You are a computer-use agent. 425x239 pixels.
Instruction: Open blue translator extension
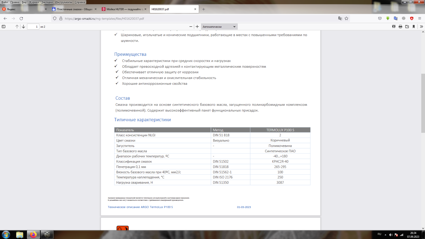click(x=396, y=19)
